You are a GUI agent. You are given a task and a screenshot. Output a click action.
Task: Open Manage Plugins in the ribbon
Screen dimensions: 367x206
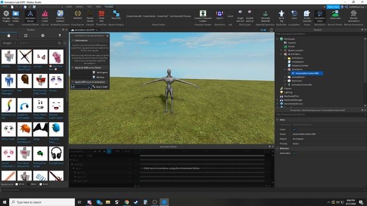[6, 16]
